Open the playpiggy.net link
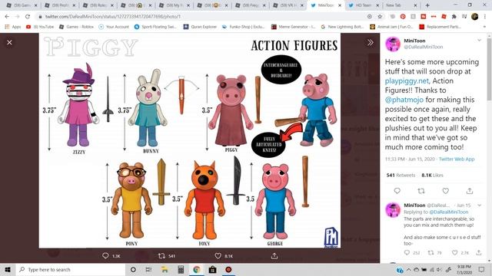492x276 pixels. click(407, 80)
